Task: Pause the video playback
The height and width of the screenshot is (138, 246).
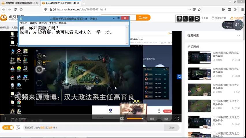Action: coord(5,118)
